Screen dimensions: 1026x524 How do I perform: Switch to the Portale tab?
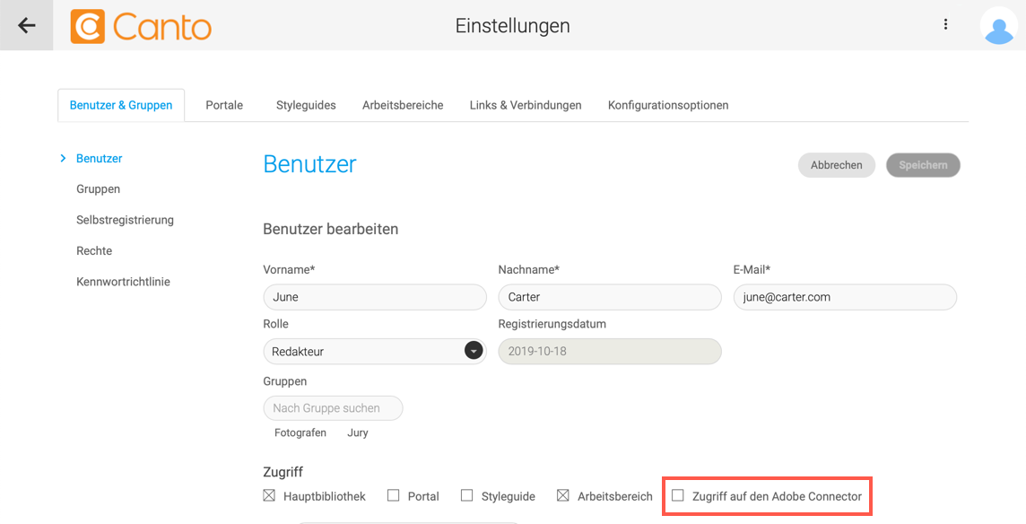pyautogui.click(x=224, y=105)
